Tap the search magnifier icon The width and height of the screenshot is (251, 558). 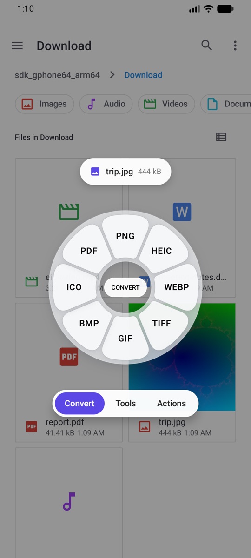tap(207, 45)
